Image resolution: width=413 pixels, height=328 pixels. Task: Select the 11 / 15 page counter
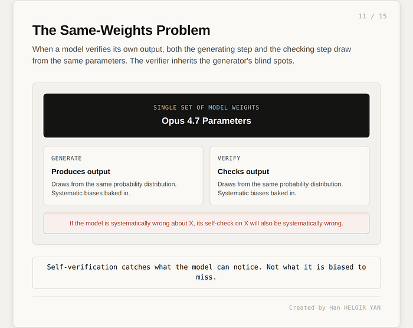[372, 17]
